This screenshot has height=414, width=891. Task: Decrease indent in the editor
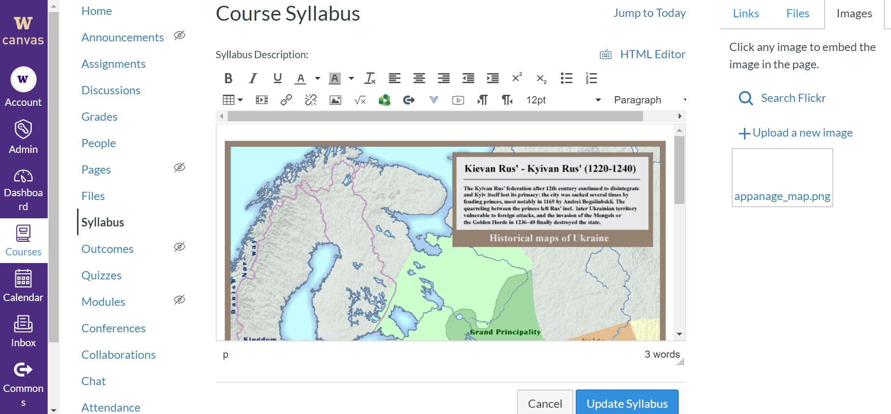468,78
